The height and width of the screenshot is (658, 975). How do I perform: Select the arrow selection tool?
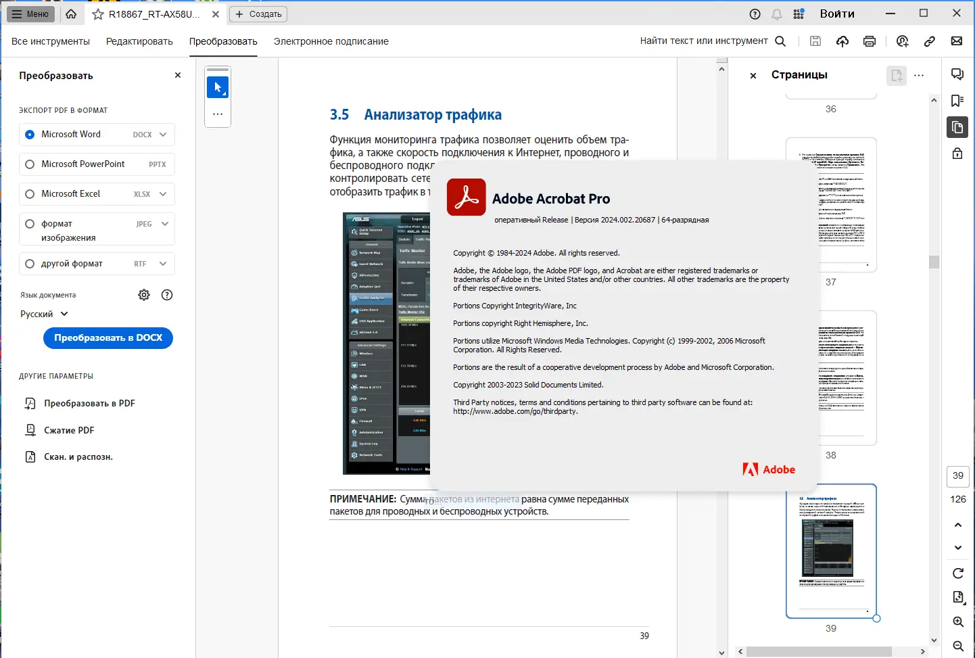[218, 87]
